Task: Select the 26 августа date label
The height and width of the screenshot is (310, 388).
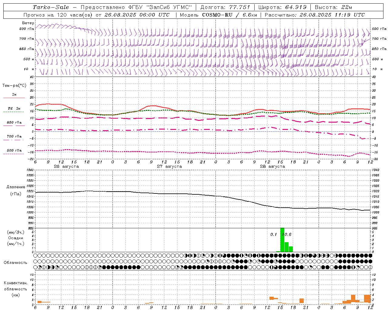Action: [x=66, y=167]
